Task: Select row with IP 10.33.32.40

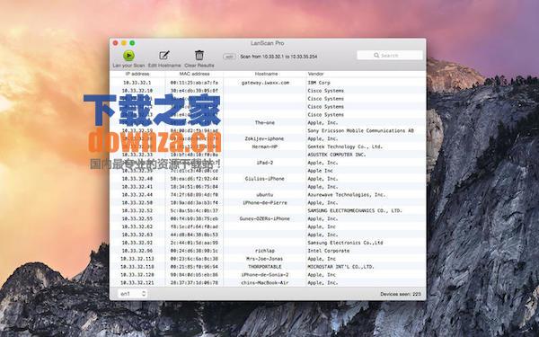Action: pyautogui.click(x=268, y=179)
